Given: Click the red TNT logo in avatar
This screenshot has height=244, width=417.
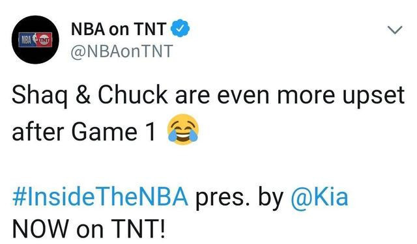Looking at the screenshot, I should 44,40.
